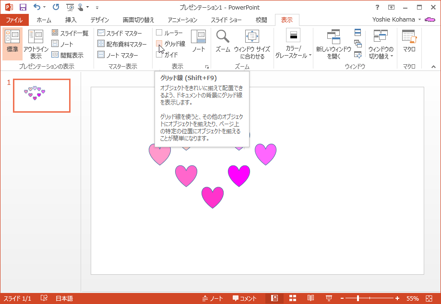The image size is (441, 304).
Task: Open Notes Master (ノート マスター)
Action: coord(118,55)
